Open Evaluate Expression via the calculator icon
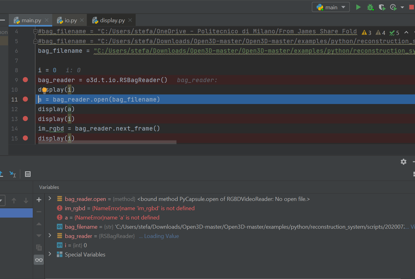The width and height of the screenshot is (415, 279). pyautogui.click(x=28, y=174)
